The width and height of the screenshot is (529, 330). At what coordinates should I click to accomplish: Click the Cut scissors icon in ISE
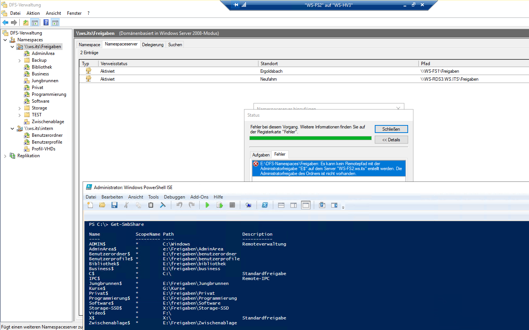tap(127, 205)
